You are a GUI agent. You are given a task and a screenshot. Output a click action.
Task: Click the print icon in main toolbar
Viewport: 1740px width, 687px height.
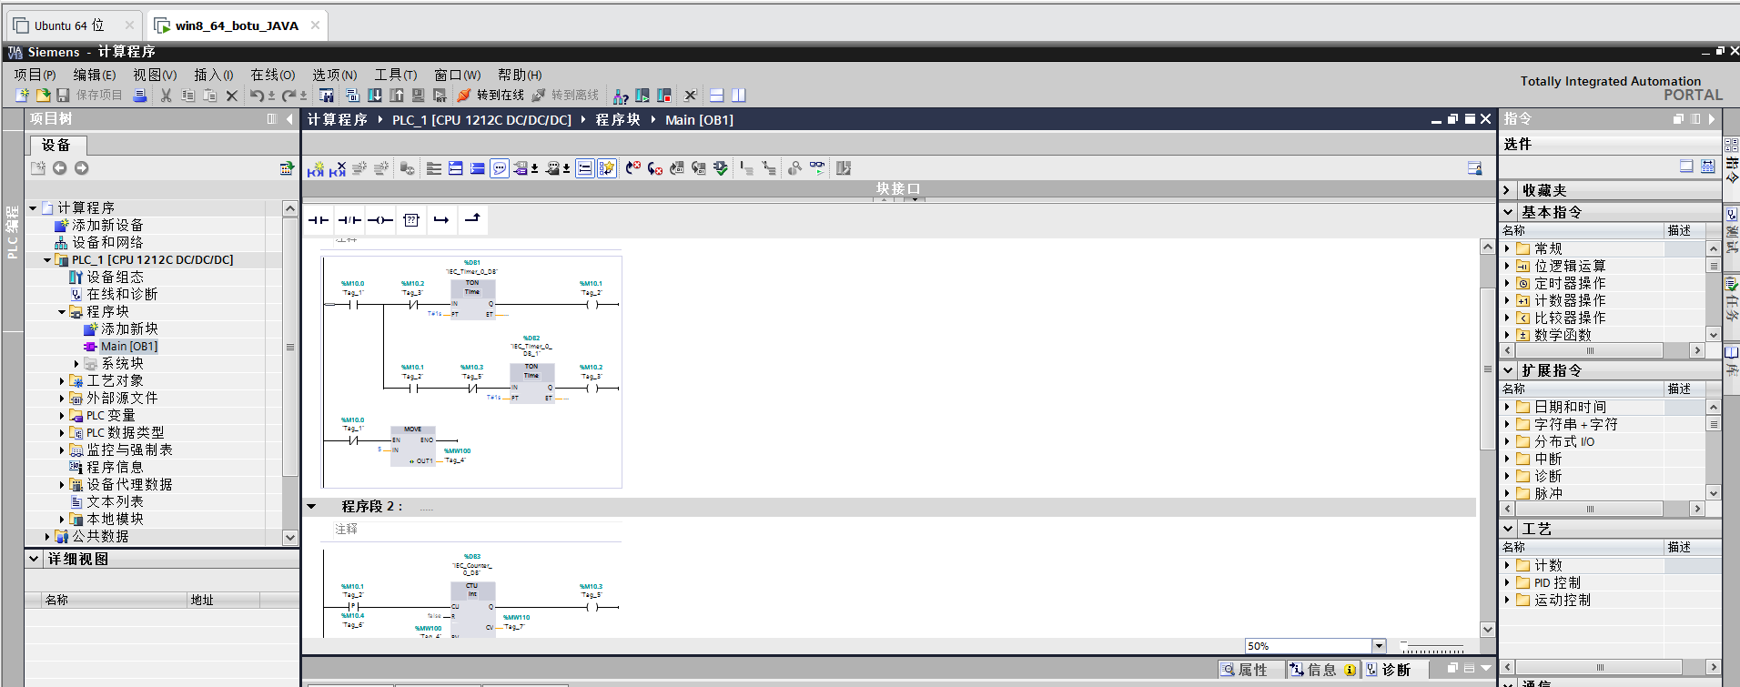[x=140, y=96]
